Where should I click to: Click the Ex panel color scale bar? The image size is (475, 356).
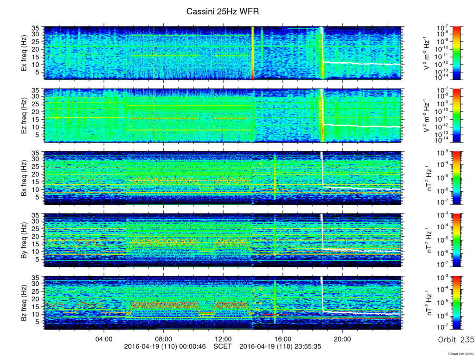[x=456, y=53]
